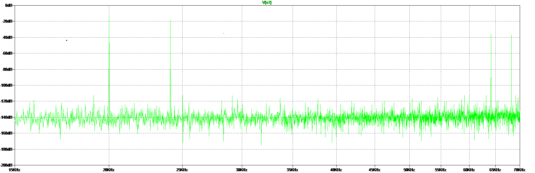Click the 45KHz frequency label
Viewport: 535px width, 173px height.
[x=375, y=170]
